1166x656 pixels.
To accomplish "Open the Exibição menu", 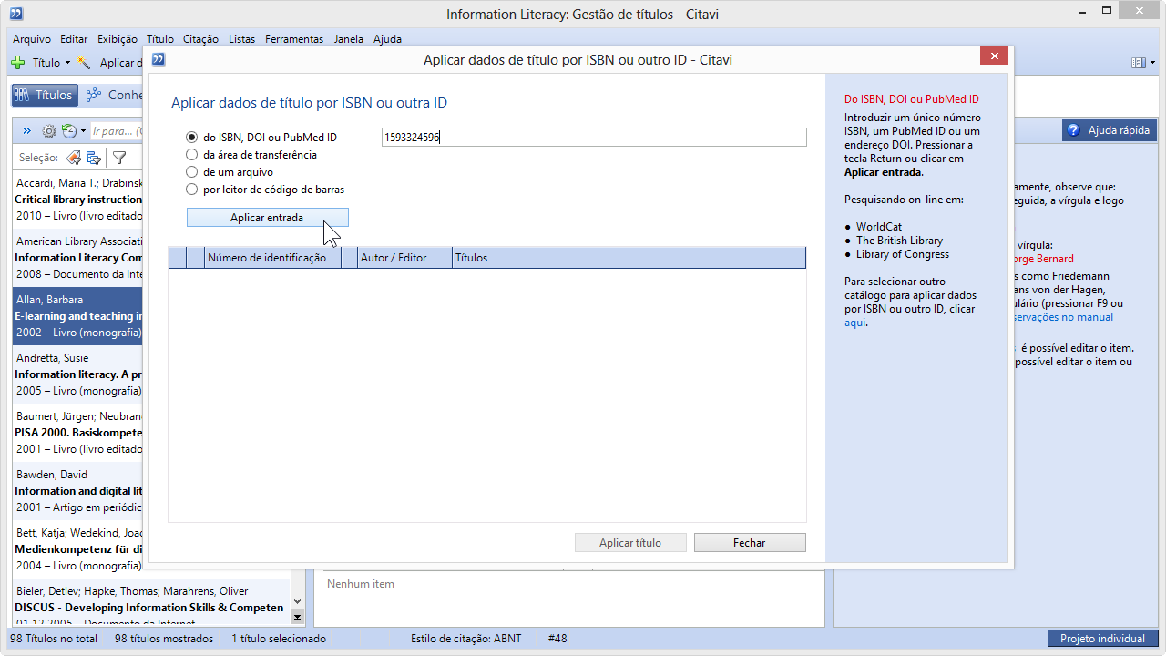I will click(117, 39).
